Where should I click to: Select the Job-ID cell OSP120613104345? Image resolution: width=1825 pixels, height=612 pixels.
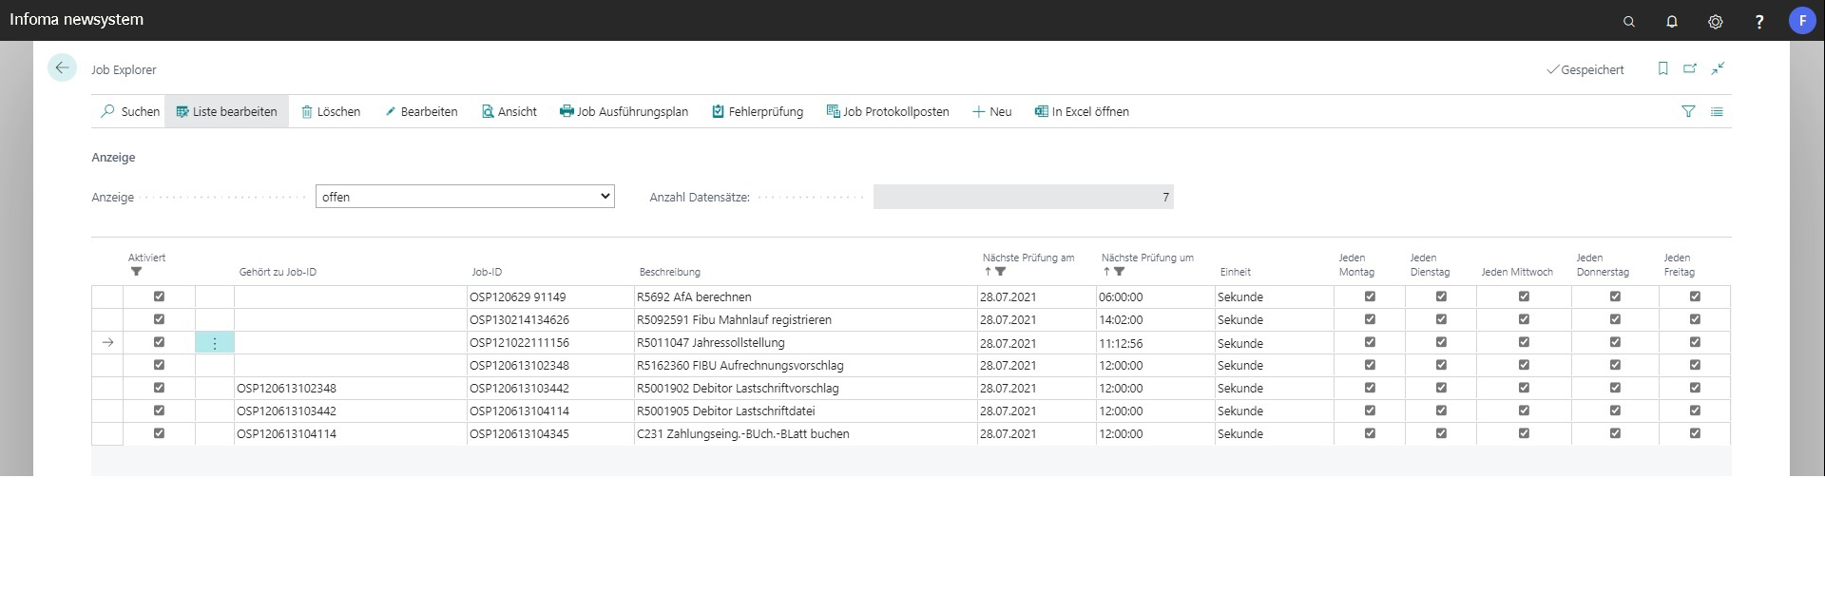point(519,434)
